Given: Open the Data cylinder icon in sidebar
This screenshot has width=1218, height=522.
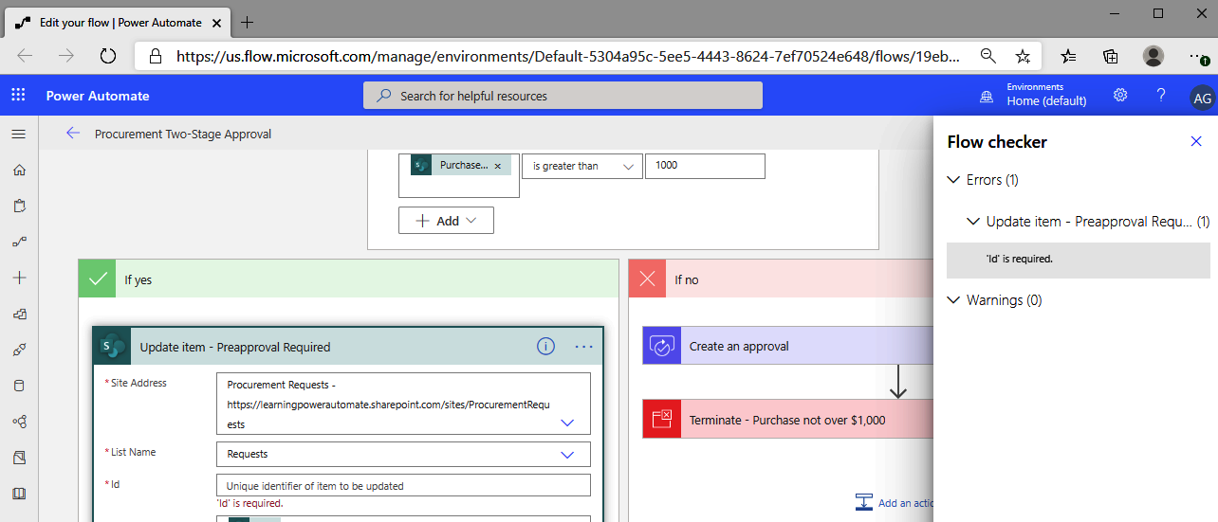Looking at the screenshot, I should pyautogui.click(x=18, y=386).
